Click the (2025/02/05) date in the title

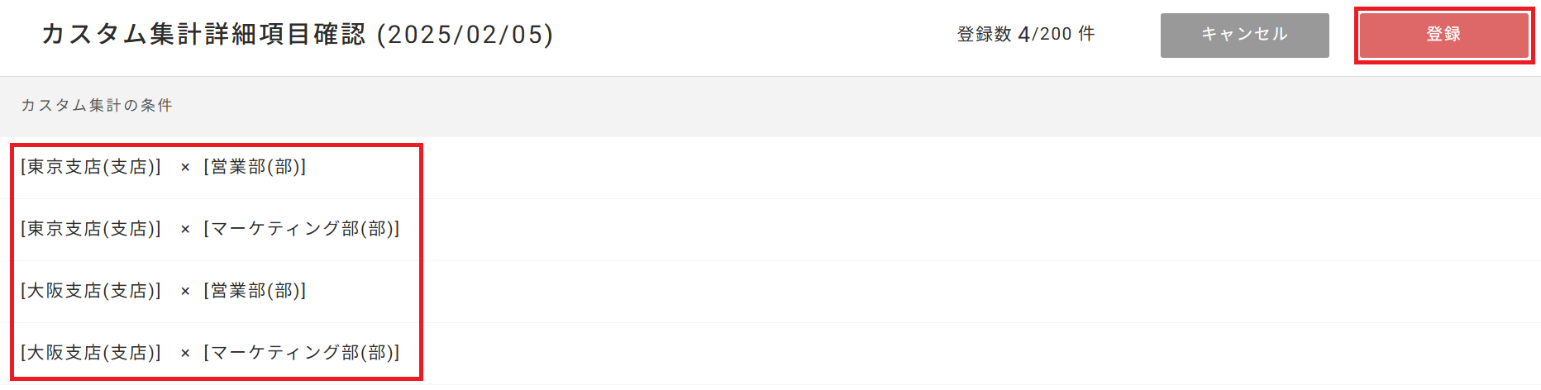pyautogui.click(x=465, y=34)
